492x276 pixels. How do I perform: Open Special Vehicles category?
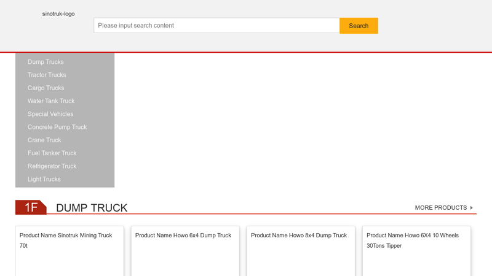50,114
